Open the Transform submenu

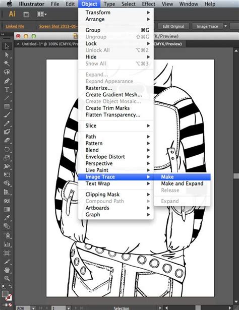[x=116, y=13]
